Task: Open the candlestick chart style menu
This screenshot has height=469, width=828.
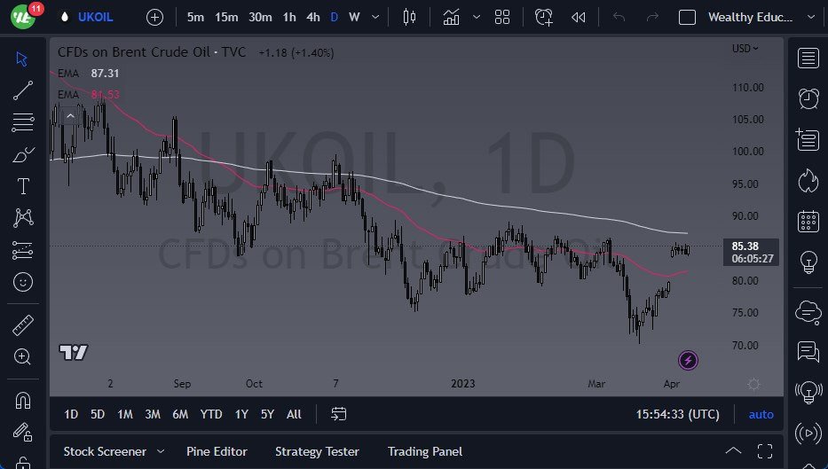Action: coord(409,17)
